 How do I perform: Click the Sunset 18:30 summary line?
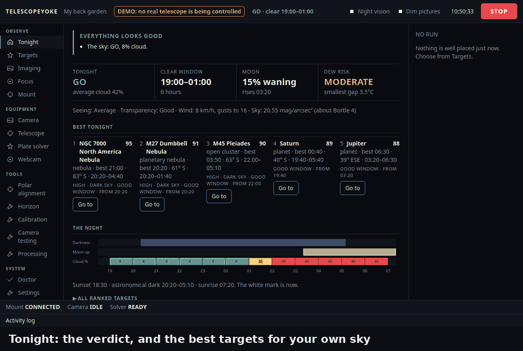(x=185, y=285)
